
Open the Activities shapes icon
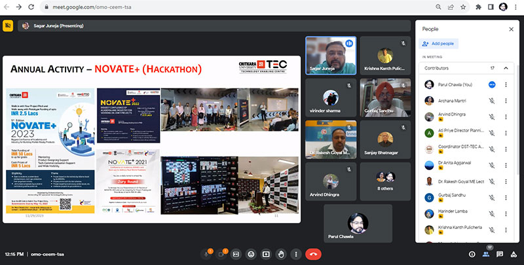click(x=514, y=254)
